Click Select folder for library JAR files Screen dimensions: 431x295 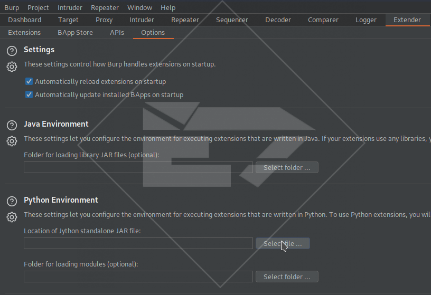tap(287, 167)
